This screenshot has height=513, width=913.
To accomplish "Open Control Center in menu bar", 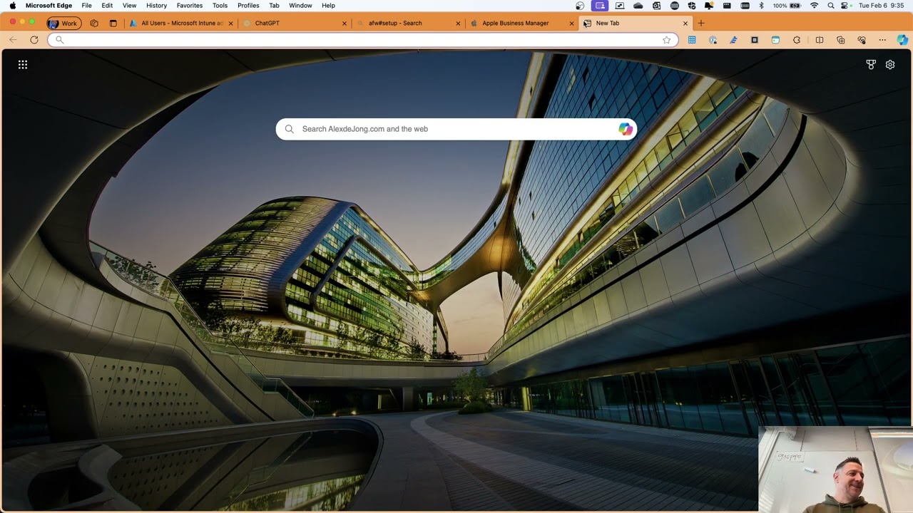I will click(845, 6).
